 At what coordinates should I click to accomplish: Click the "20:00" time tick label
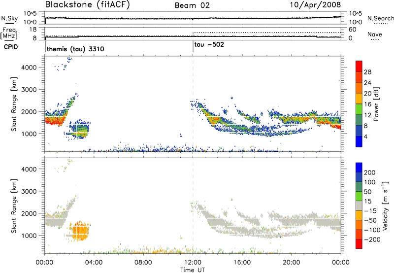[x=291, y=263]
